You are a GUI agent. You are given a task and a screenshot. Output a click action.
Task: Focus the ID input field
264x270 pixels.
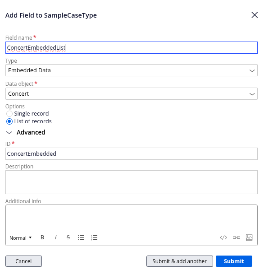point(132,154)
